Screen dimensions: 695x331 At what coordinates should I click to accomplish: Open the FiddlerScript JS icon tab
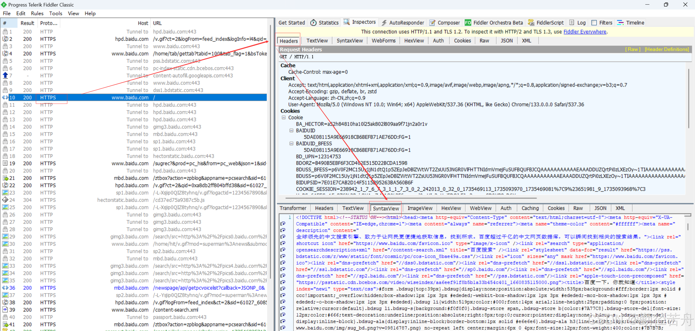coord(531,23)
